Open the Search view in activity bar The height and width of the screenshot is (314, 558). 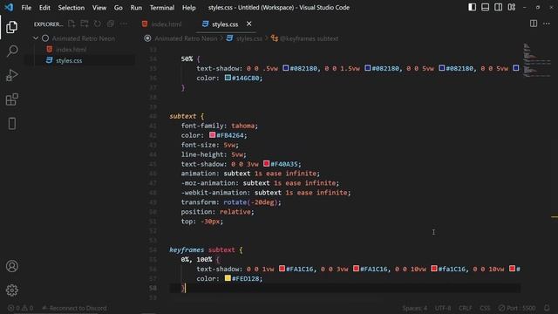tap(11, 51)
